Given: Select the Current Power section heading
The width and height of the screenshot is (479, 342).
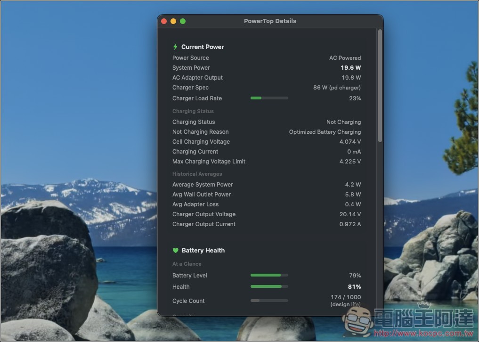Looking at the screenshot, I should (x=203, y=47).
